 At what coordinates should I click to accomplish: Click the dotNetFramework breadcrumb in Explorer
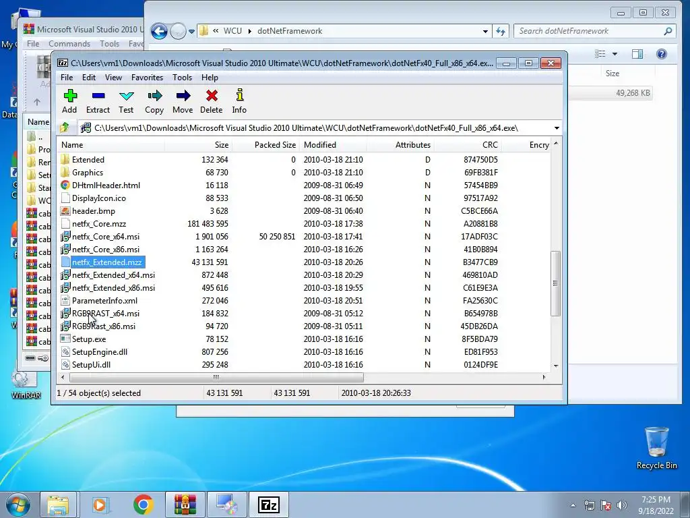[x=290, y=31]
